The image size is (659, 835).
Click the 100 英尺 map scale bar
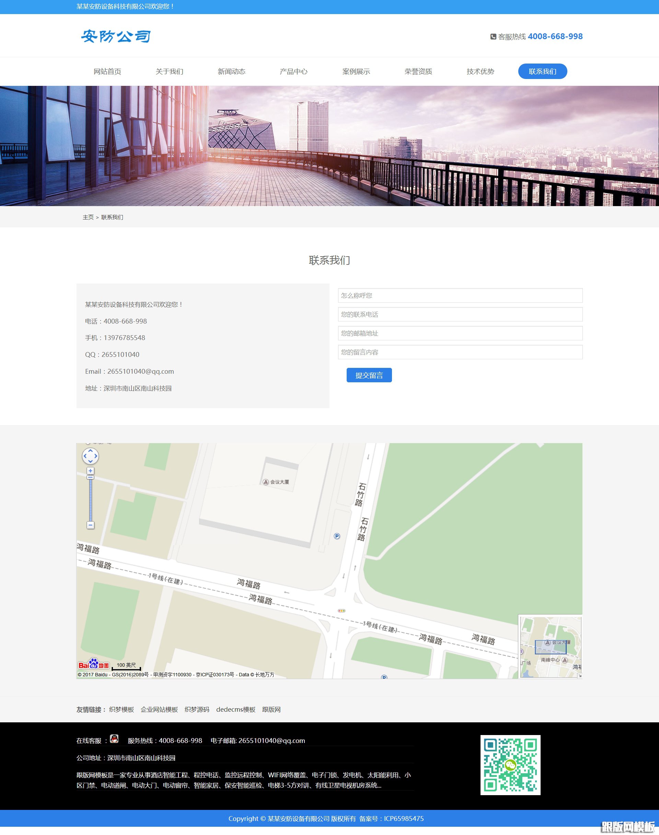pyautogui.click(x=126, y=666)
